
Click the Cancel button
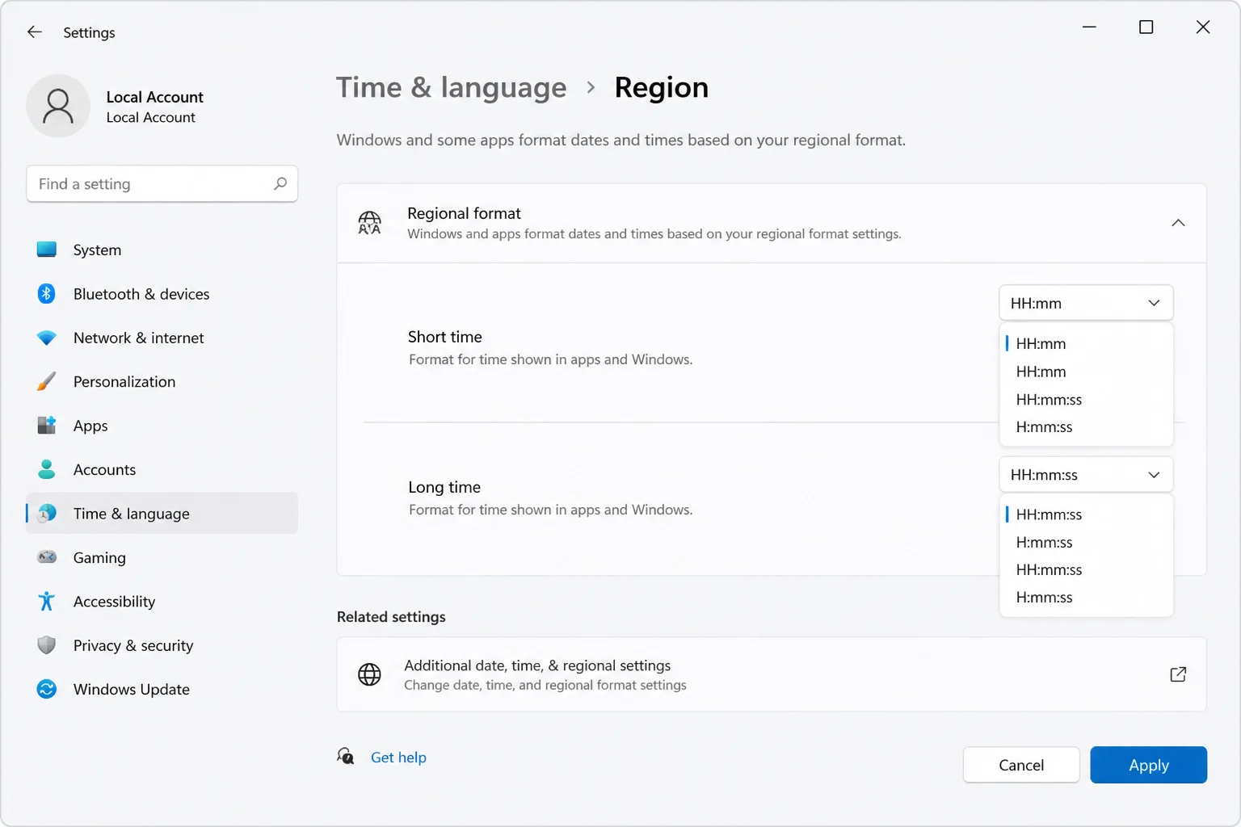coord(1021,765)
